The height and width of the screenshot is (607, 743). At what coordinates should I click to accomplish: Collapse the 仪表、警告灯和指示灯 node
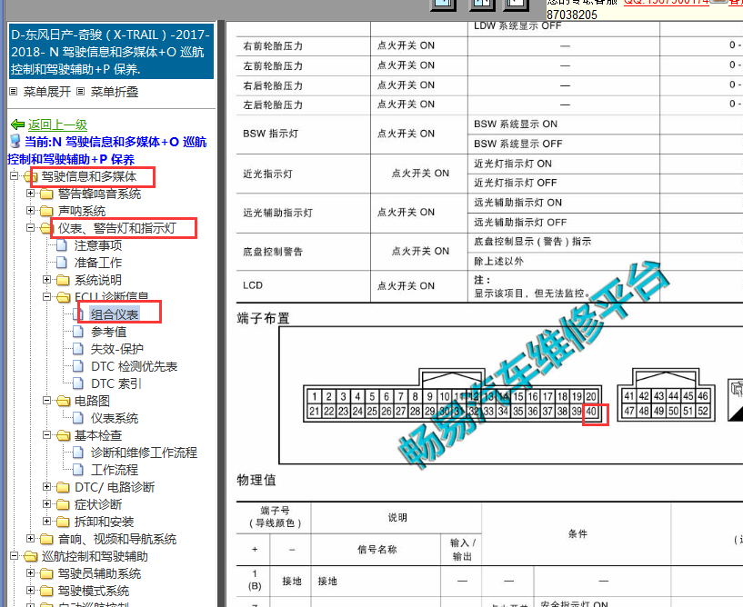pyautogui.click(x=30, y=228)
